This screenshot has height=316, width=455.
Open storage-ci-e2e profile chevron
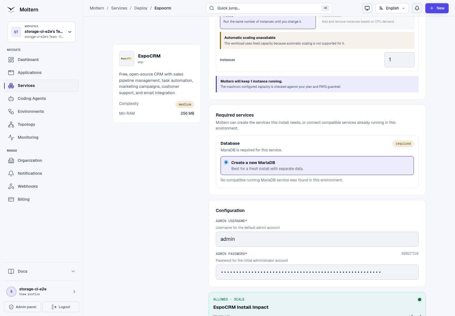(74, 292)
